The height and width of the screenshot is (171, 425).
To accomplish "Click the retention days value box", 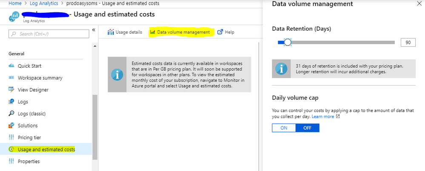I will pyautogui.click(x=408, y=43).
